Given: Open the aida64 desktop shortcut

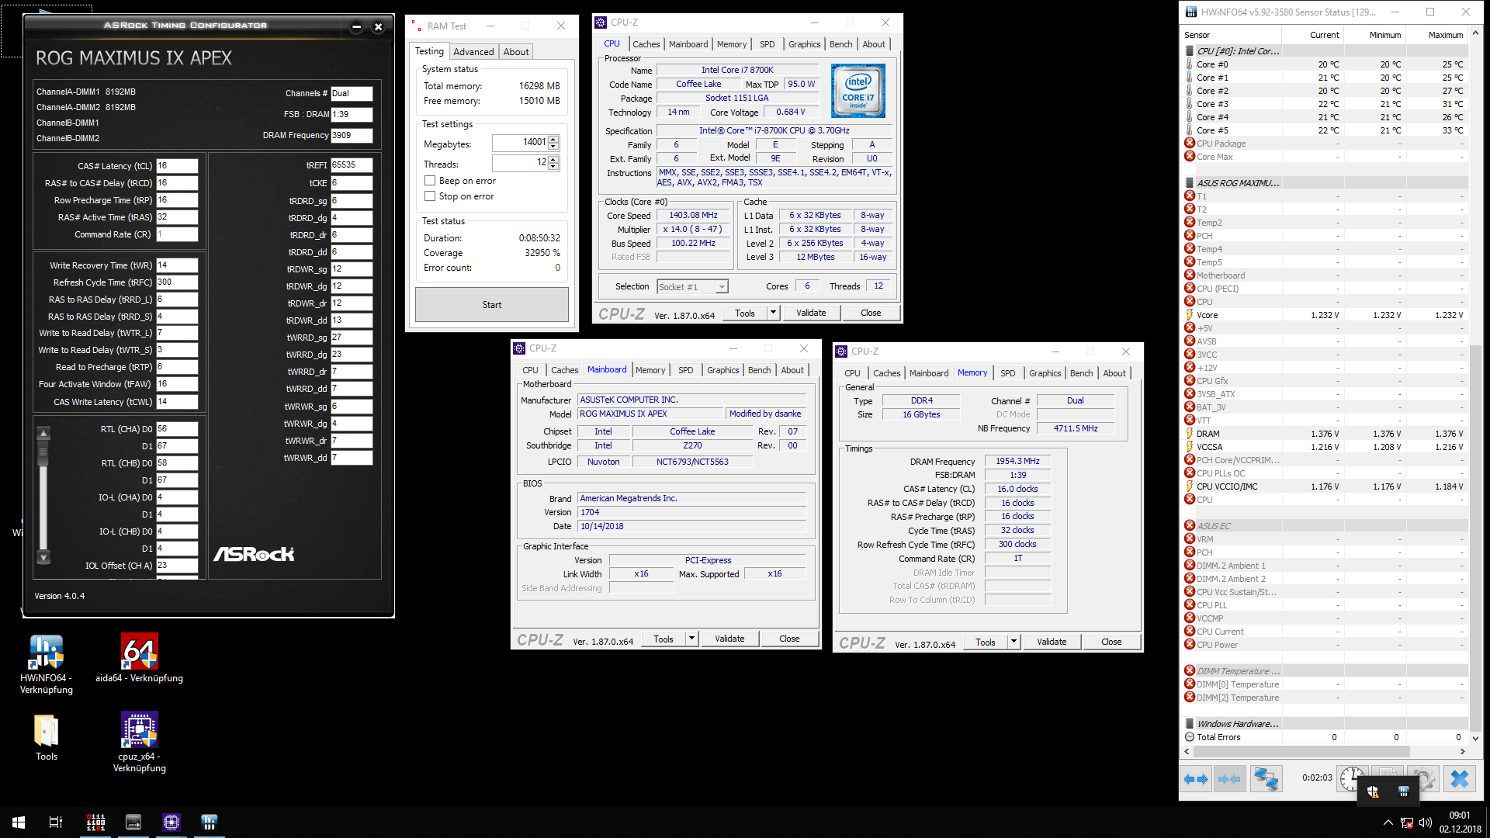Looking at the screenshot, I should (139, 653).
